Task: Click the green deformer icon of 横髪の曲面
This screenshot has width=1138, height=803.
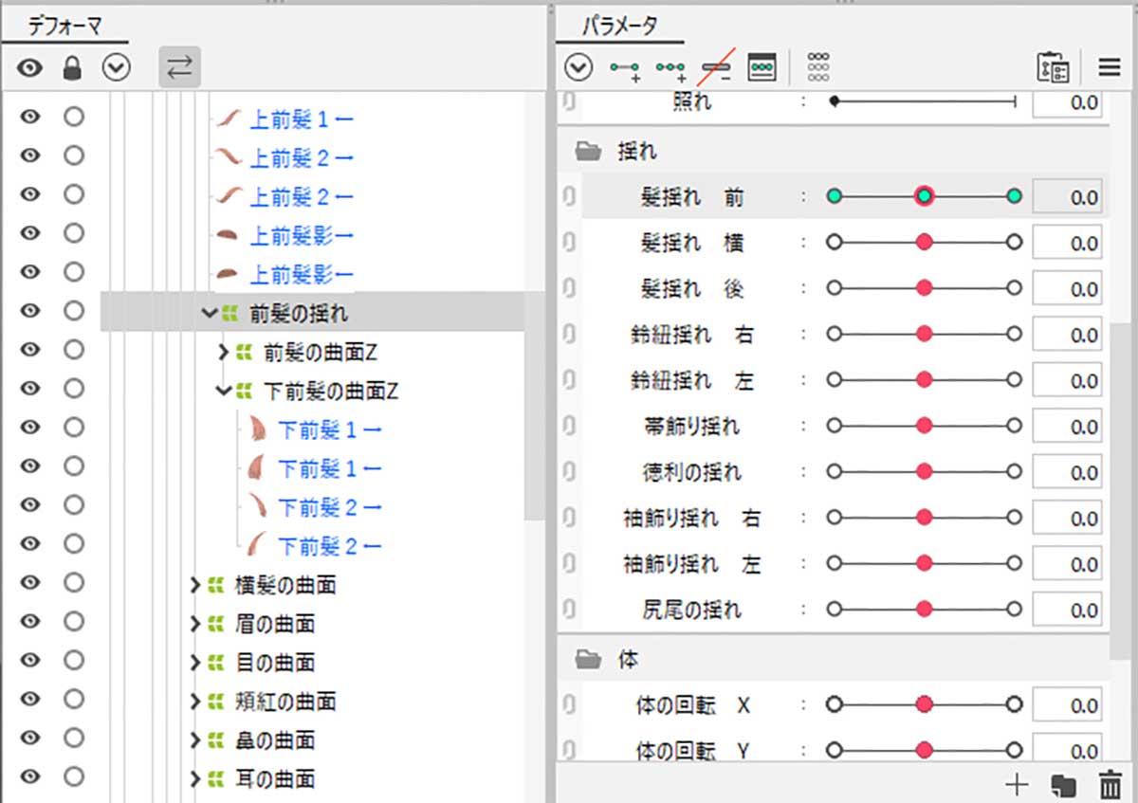Action: [217, 585]
